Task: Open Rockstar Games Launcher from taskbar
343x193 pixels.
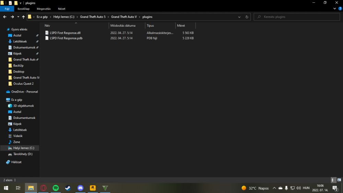Action: click(x=93, y=188)
